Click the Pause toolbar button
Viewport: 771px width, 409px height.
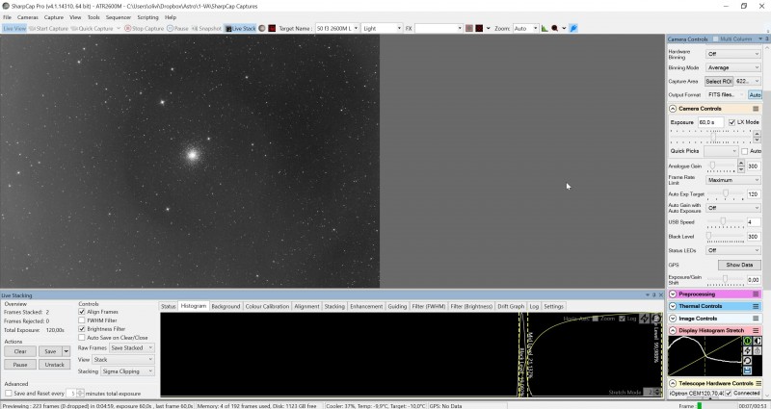point(177,29)
